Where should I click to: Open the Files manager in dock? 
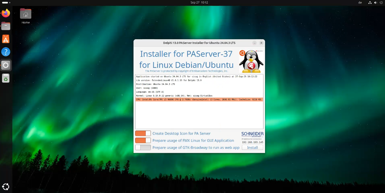6,26
